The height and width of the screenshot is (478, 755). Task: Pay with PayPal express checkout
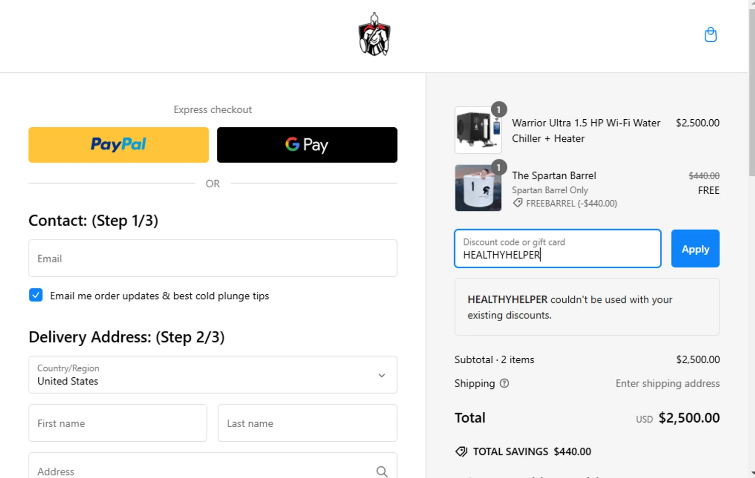(x=118, y=145)
